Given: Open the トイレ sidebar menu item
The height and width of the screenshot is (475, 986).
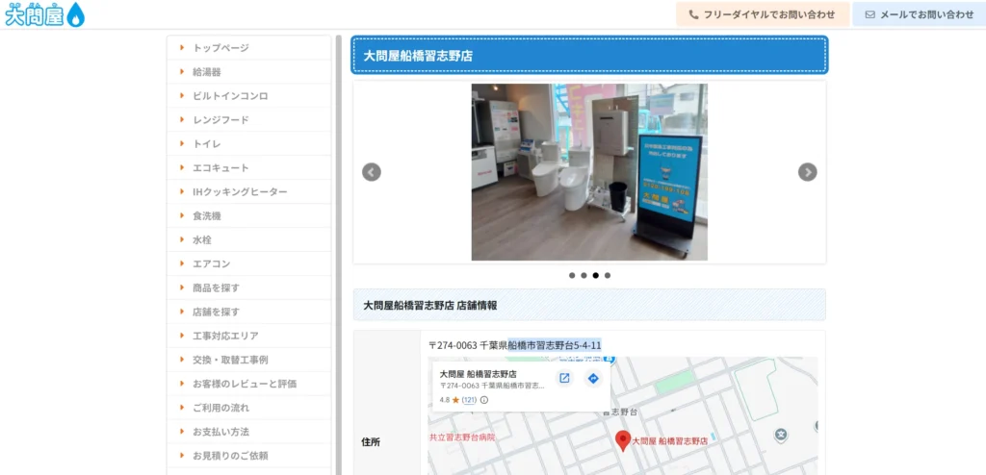Looking at the screenshot, I should (206, 144).
